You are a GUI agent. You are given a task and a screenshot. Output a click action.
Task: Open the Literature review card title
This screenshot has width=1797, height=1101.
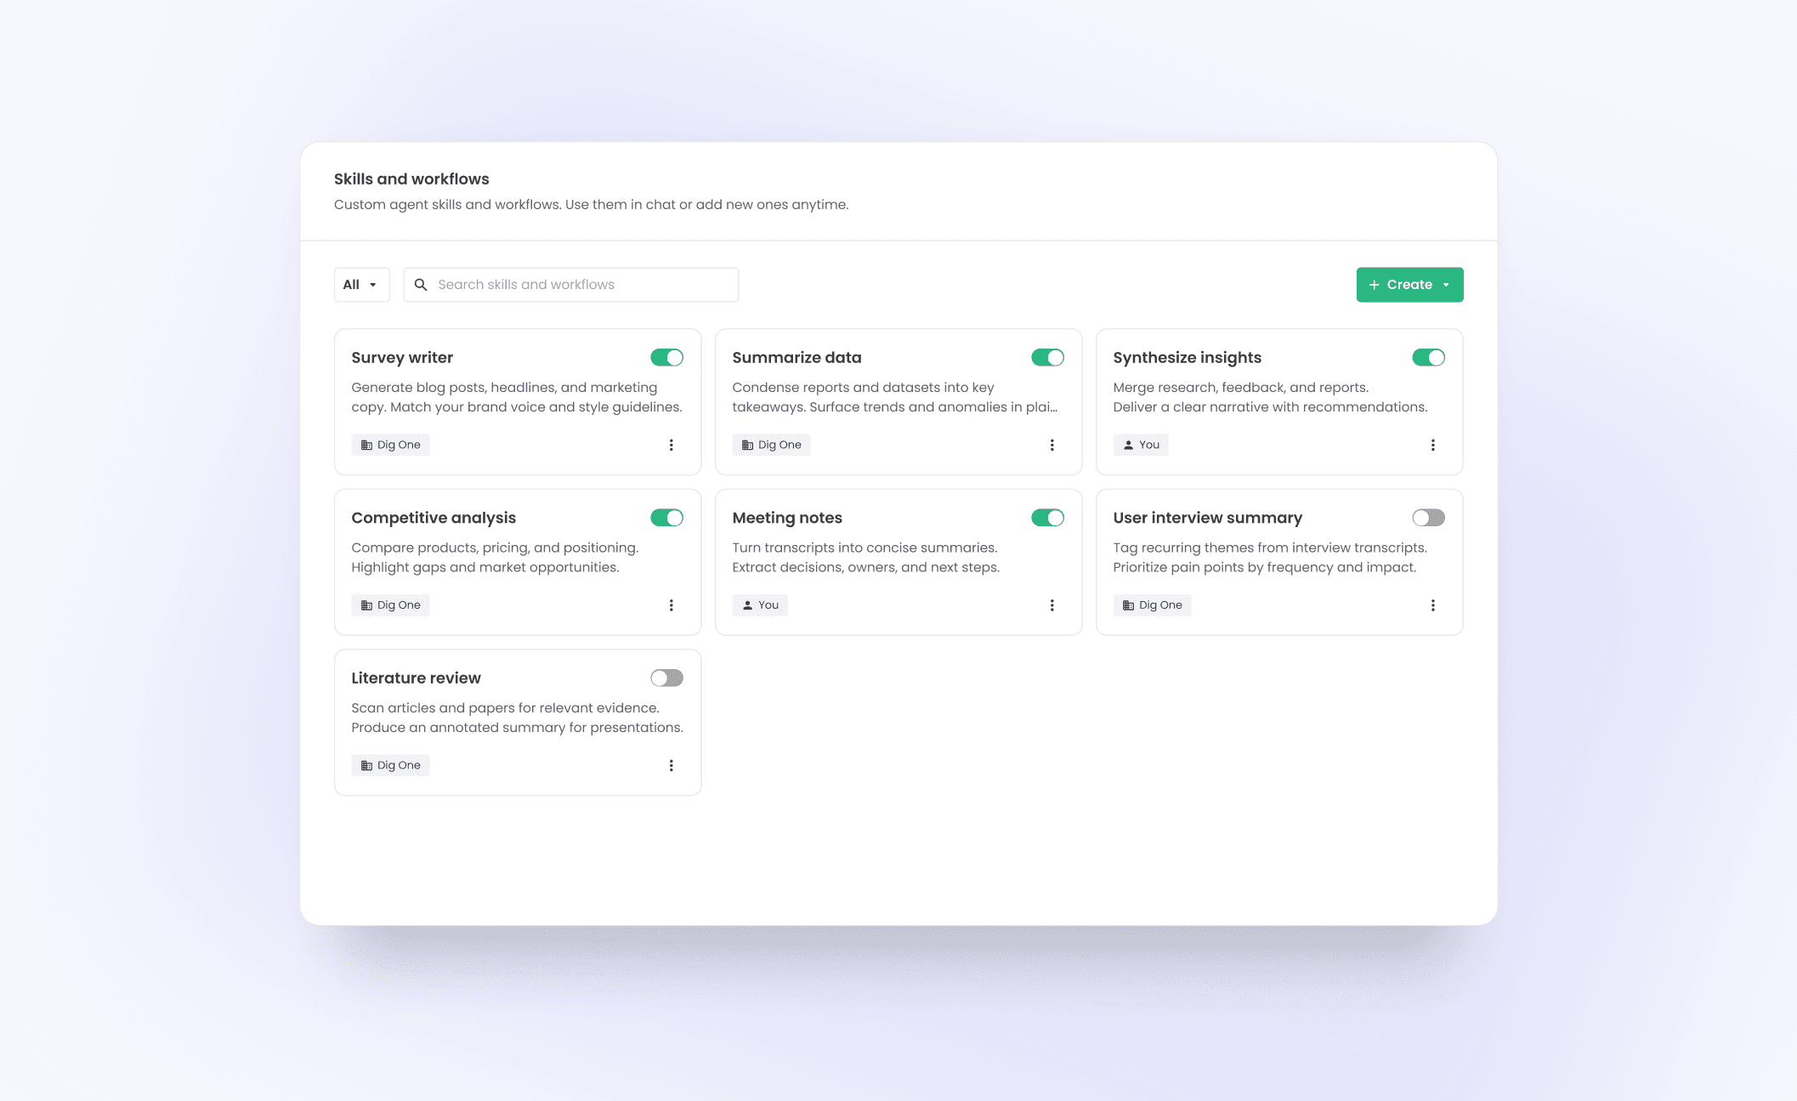[416, 678]
